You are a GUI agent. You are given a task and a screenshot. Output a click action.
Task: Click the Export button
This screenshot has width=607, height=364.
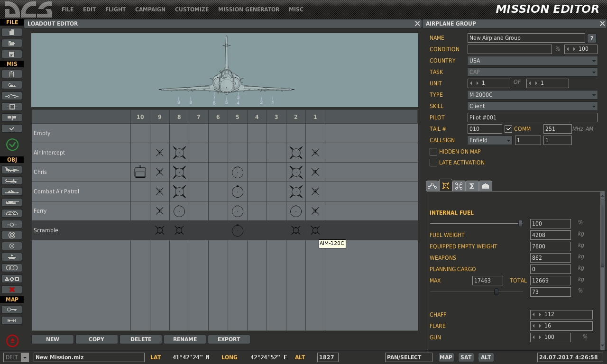229,339
